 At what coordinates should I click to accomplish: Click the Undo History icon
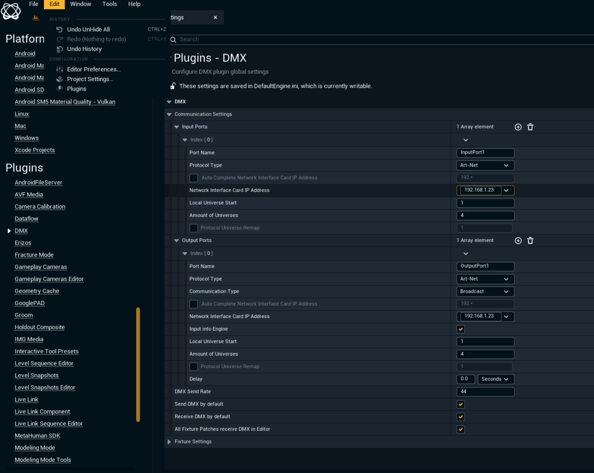coord(60,49)
